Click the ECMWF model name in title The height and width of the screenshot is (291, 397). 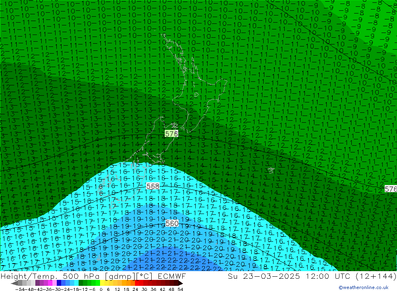coord(172,276)
